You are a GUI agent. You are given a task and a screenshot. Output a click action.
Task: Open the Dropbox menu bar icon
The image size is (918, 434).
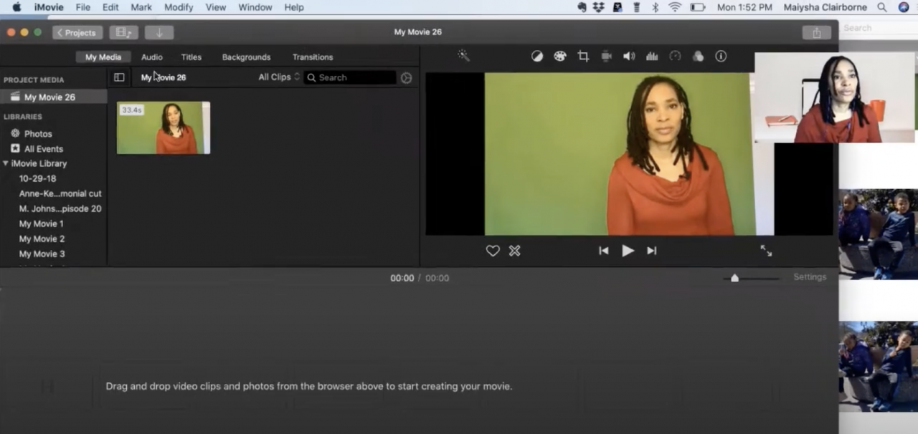click(598, 7)
